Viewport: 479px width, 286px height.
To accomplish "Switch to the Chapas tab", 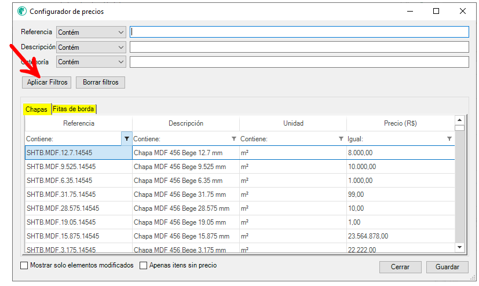I will (x=36, y=109).
